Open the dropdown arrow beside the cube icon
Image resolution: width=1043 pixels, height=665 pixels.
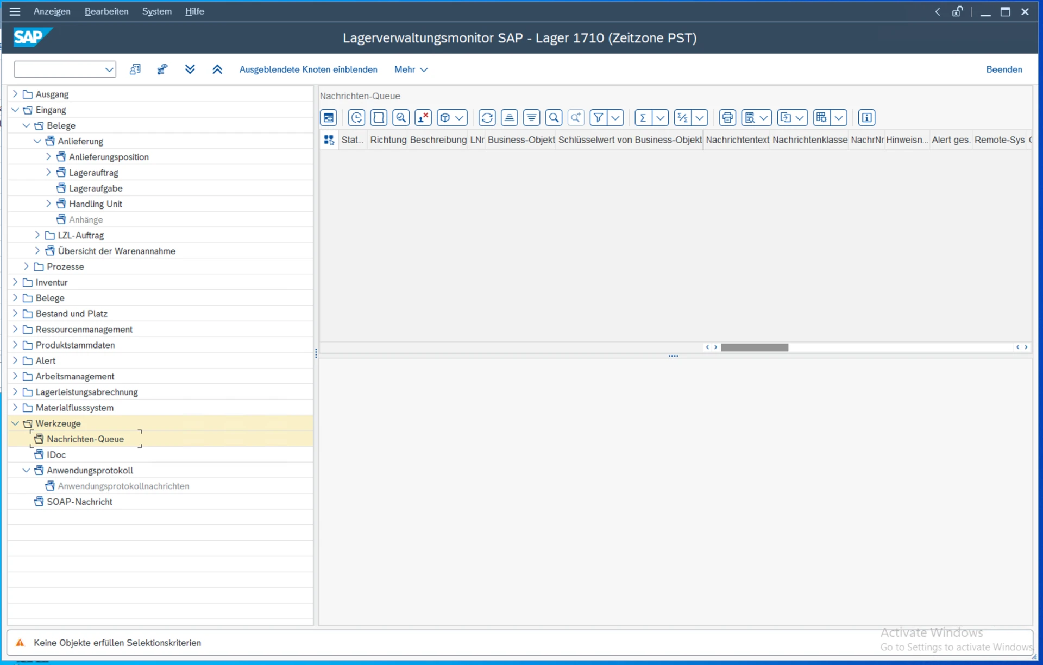click(x=460, y=118)
